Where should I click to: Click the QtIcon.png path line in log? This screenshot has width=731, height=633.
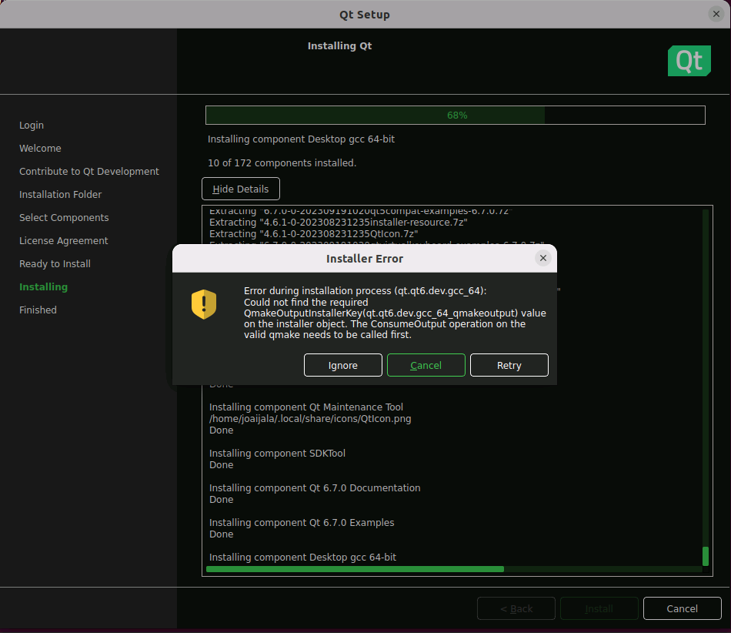click(310, 418)
